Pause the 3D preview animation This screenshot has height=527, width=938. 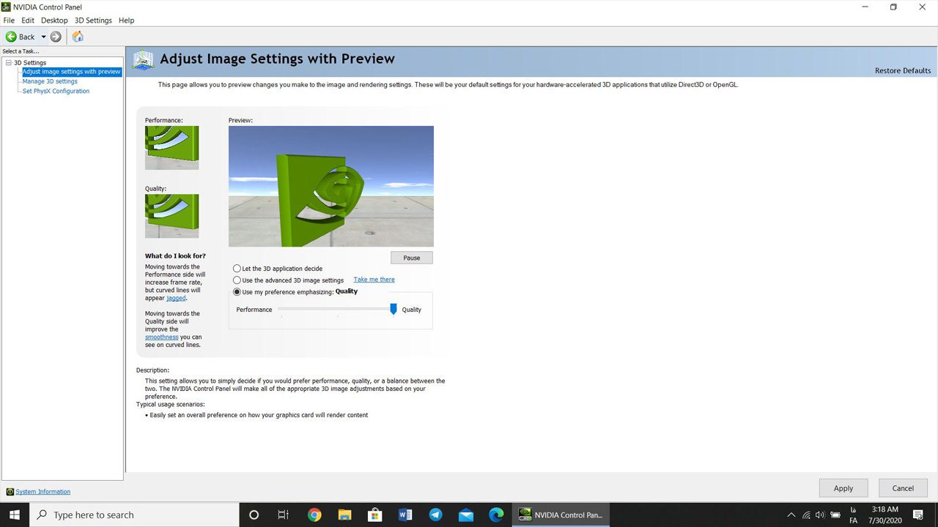point(411,258)
